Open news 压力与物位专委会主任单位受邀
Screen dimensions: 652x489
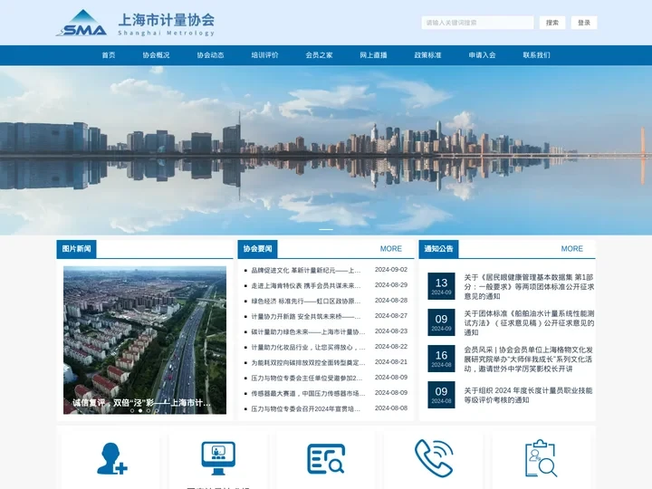pyautogui.click(x=307, y=378)
